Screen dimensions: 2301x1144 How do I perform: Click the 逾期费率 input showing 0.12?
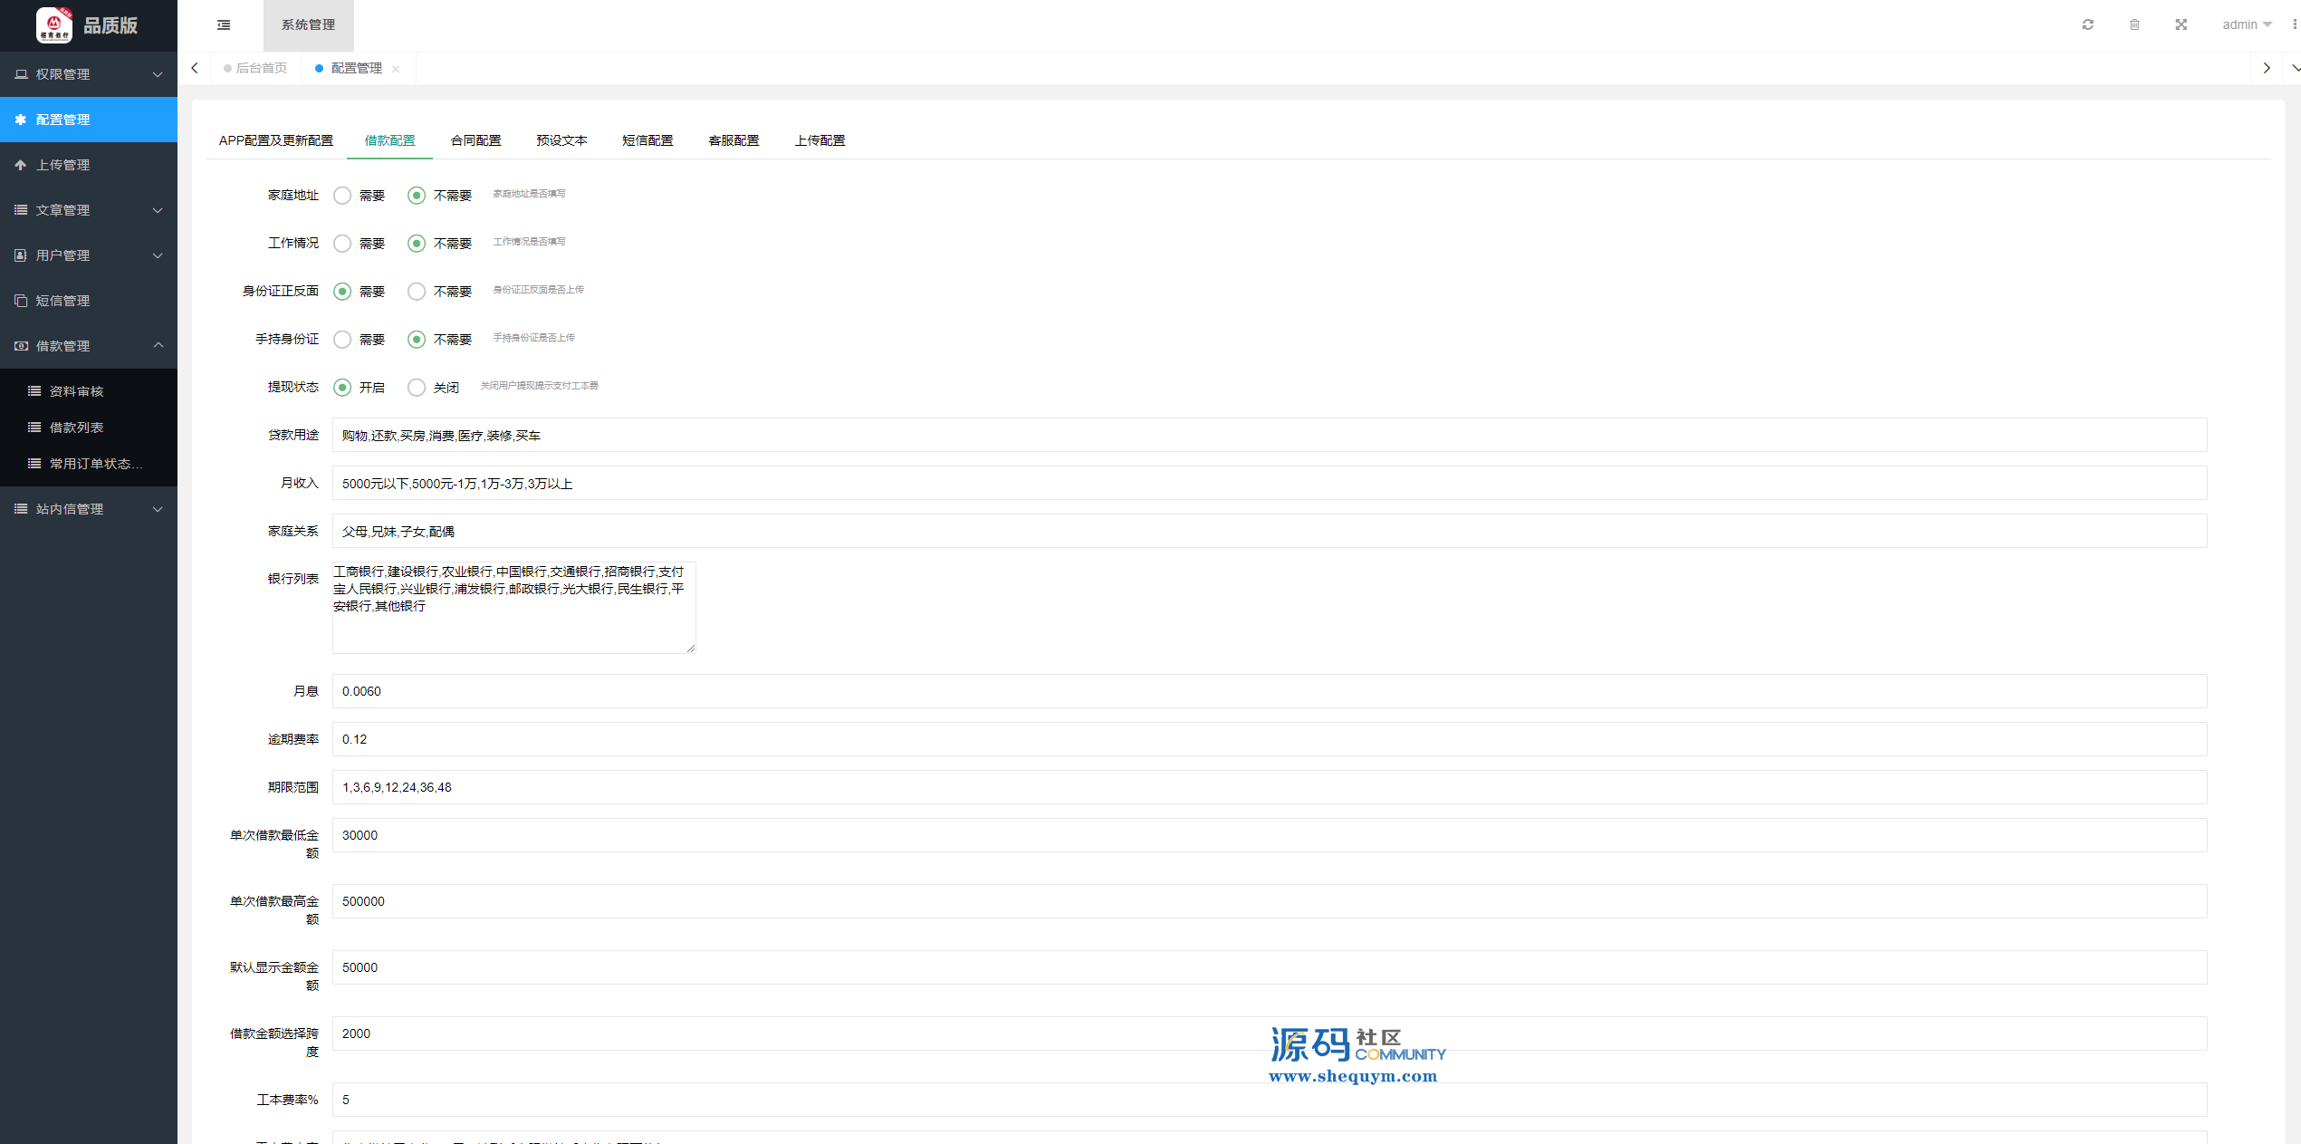click(x=1270, y=739)
